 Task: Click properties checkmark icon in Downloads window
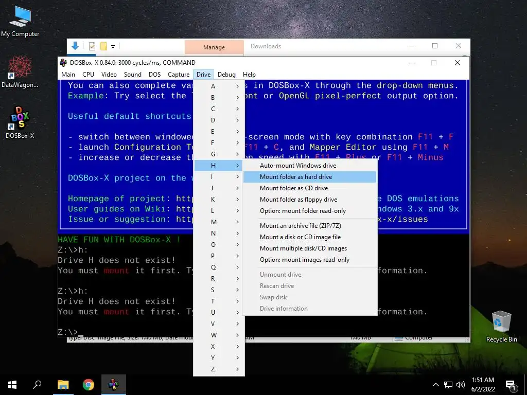(x=92, y=46)
